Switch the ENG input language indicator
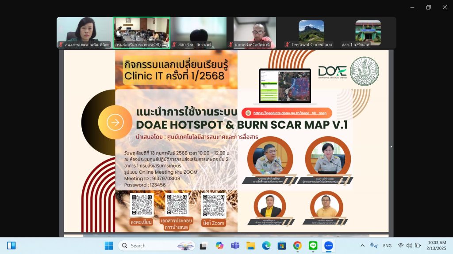Image resolution: width=453 pixels, height=254 pixels. pyautogui.click(x=387, y=246)
